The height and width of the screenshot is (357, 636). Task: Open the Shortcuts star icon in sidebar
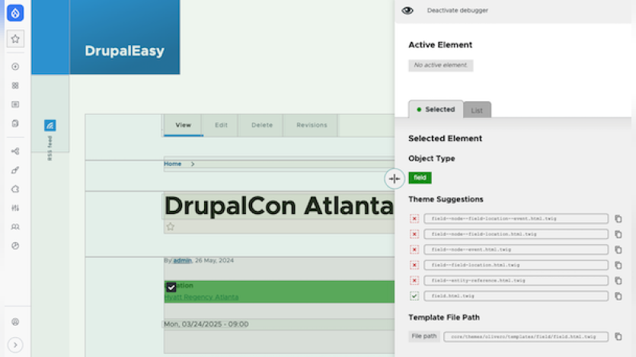click(x=15, y=39)
